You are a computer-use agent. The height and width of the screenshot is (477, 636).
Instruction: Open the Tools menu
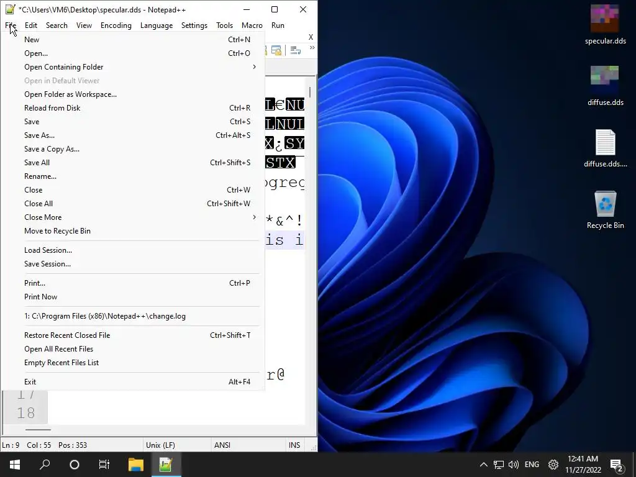224,25
